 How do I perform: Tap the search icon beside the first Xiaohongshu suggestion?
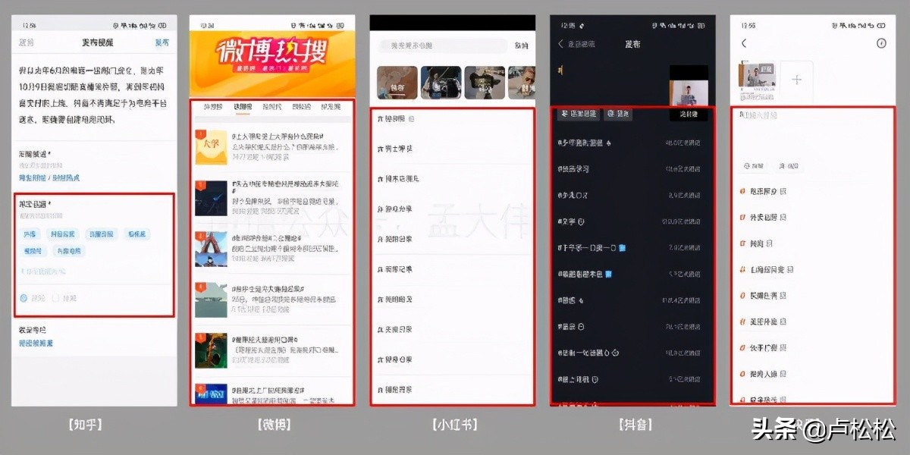pyautogui.click(x=412, y=118)
